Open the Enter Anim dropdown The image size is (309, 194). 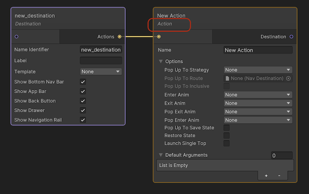tap(258, 95)
